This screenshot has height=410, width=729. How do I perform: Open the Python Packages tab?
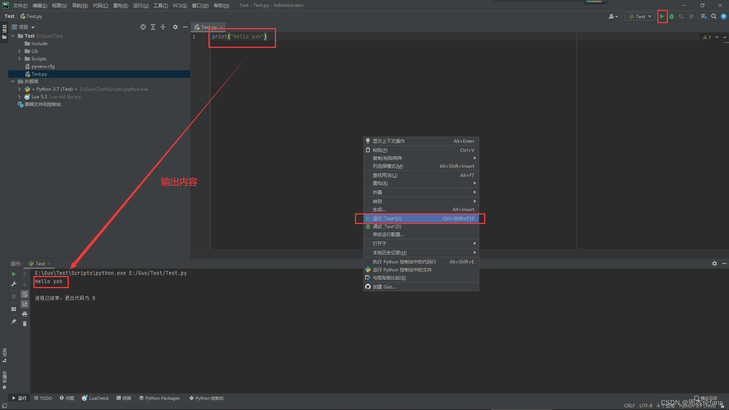[159, 398]
